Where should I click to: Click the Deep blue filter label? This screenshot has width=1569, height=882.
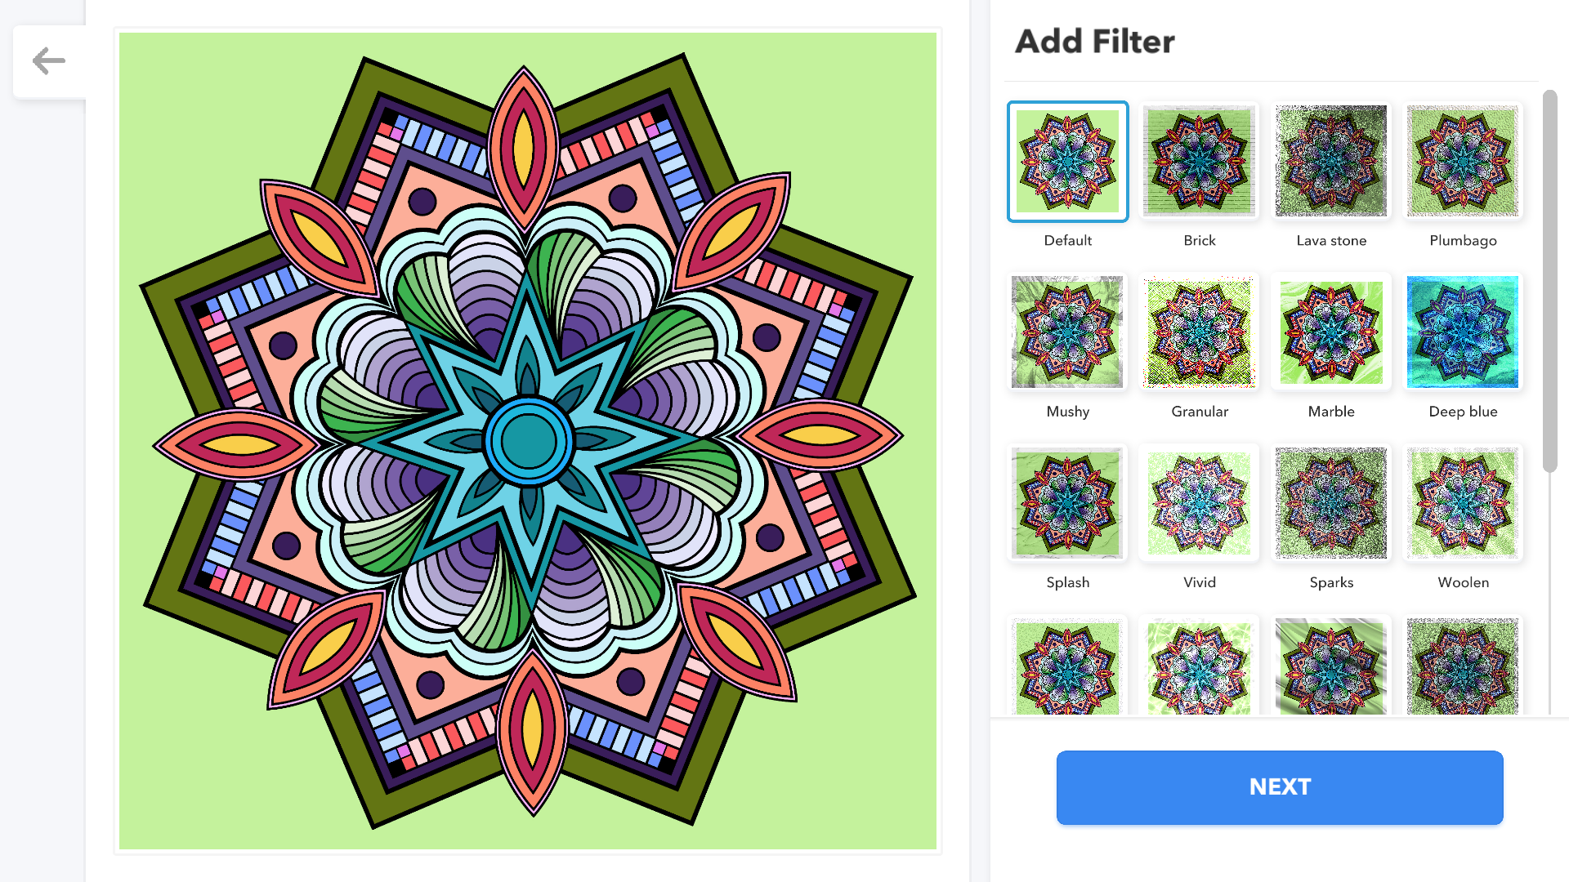click(x=1463, y=412)
